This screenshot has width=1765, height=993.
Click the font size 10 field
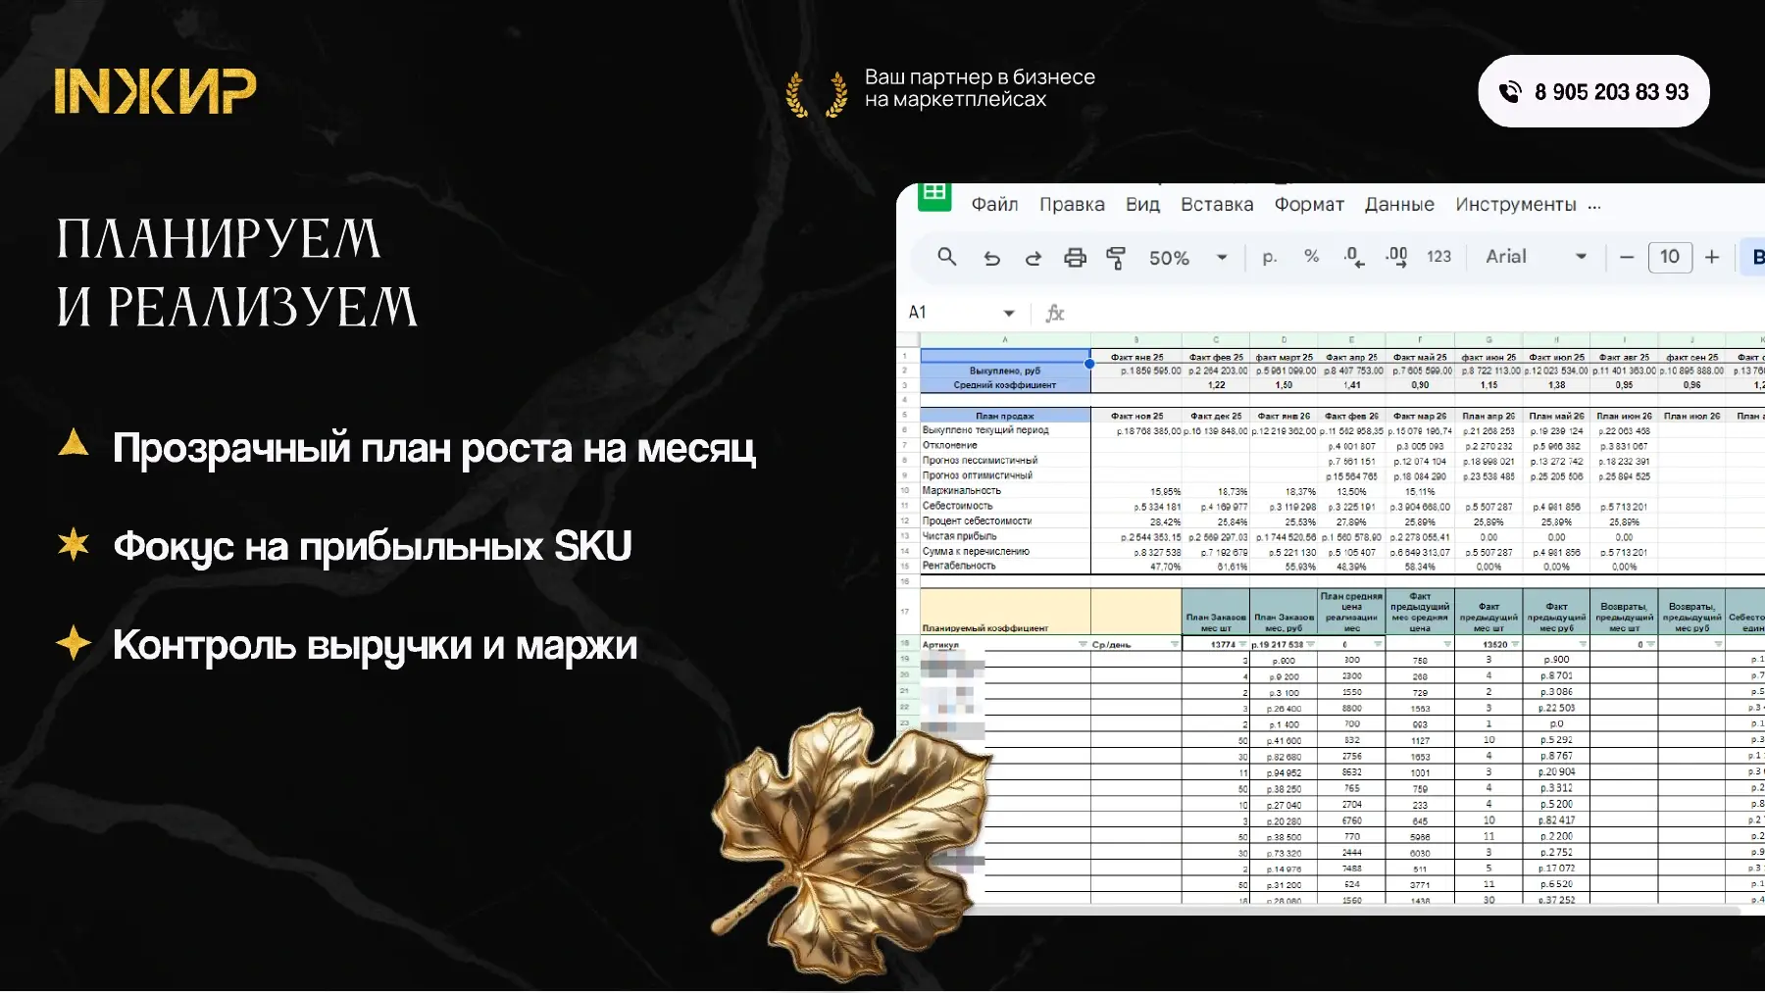(x=1670, y=257)
